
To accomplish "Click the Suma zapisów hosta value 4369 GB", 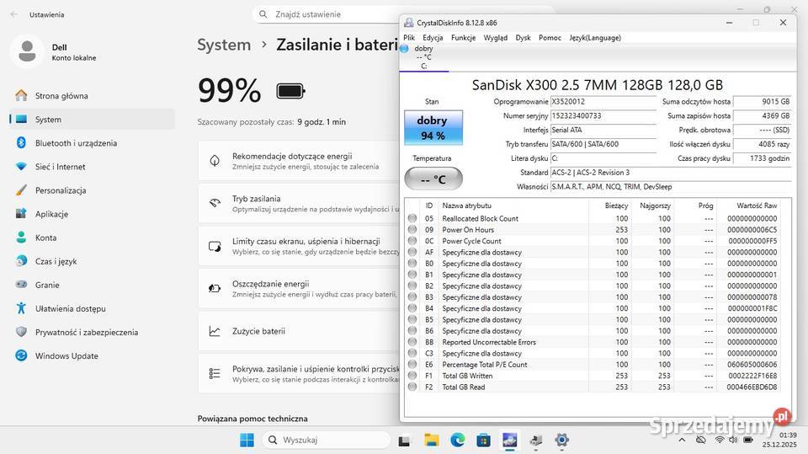I will 762,116.
